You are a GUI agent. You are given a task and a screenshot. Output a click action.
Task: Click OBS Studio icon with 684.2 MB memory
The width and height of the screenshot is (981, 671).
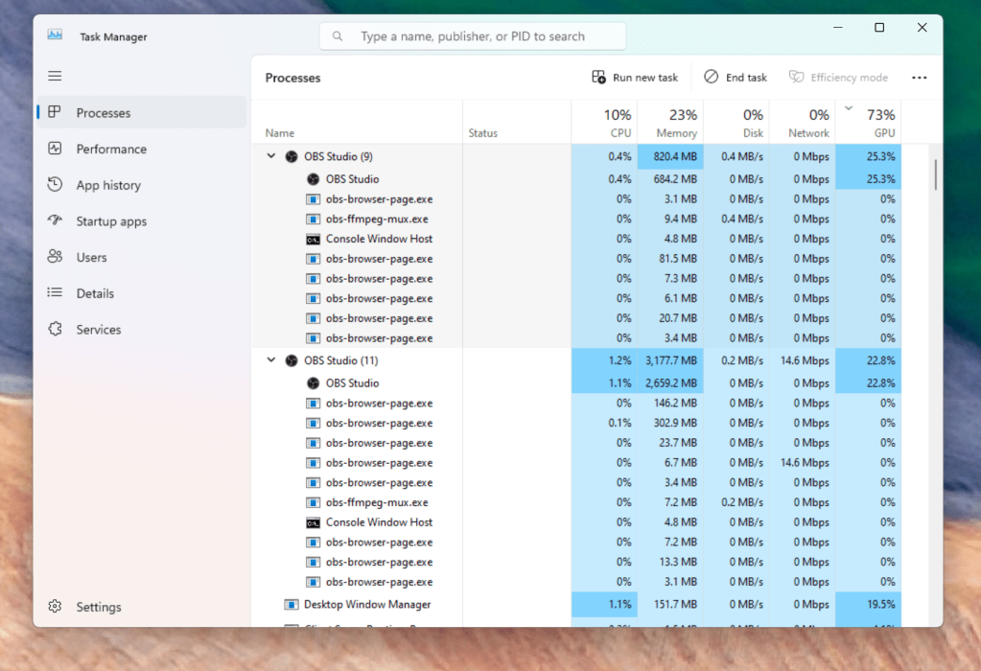[x=314, y=179]
